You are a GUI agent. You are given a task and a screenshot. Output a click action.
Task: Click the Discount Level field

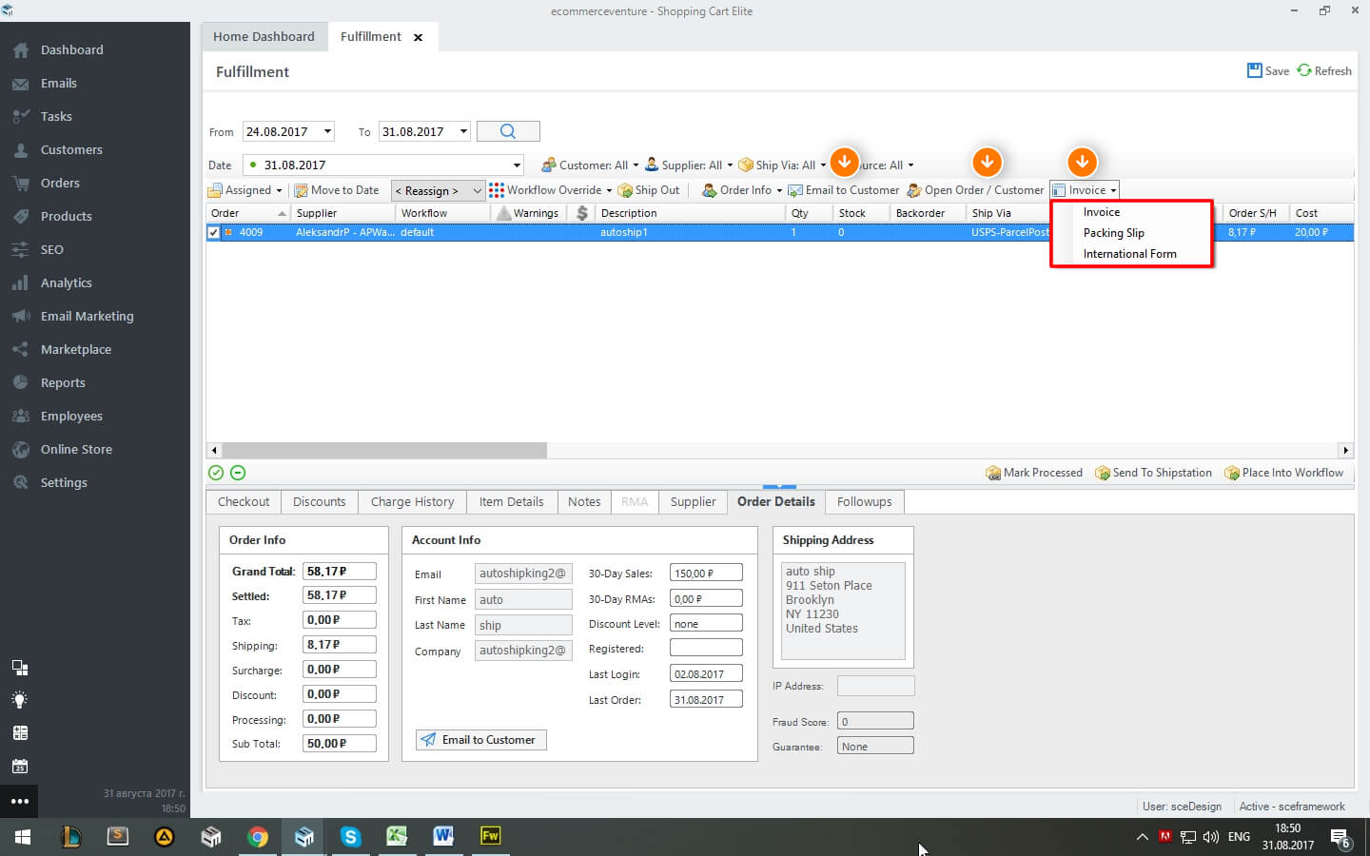pyautogui.click(x=706, y=624)
